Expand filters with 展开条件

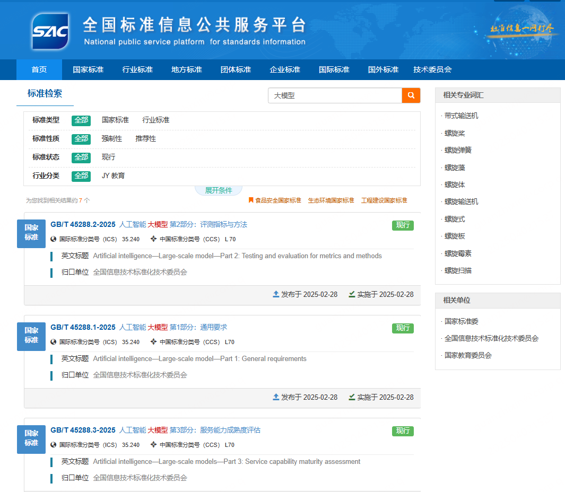[x=219, y=190]
